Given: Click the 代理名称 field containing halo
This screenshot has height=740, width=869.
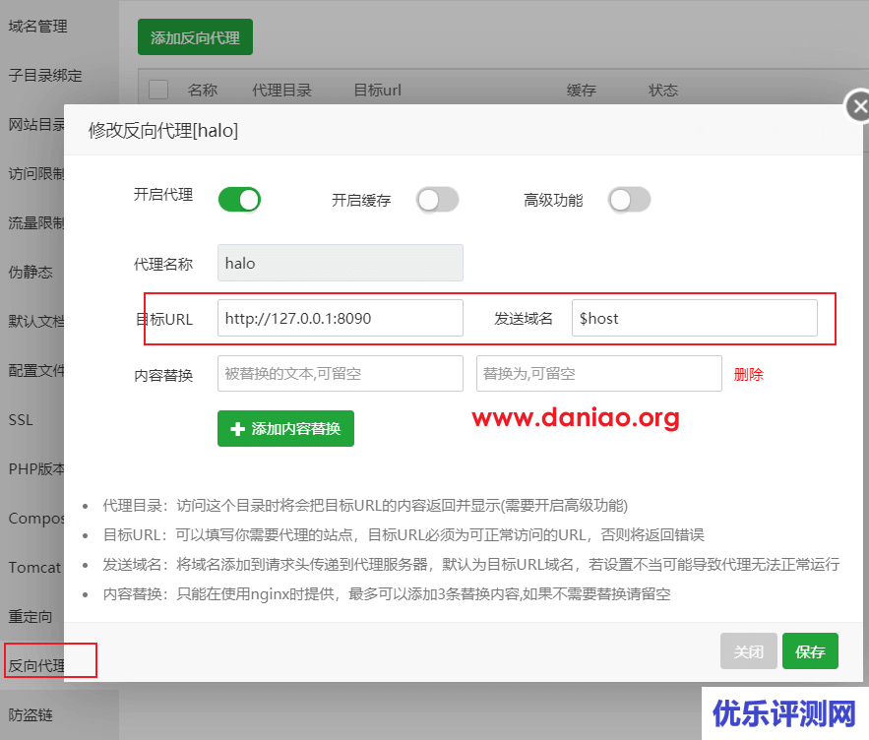Looking at the screenshot, I should [341, 263].
